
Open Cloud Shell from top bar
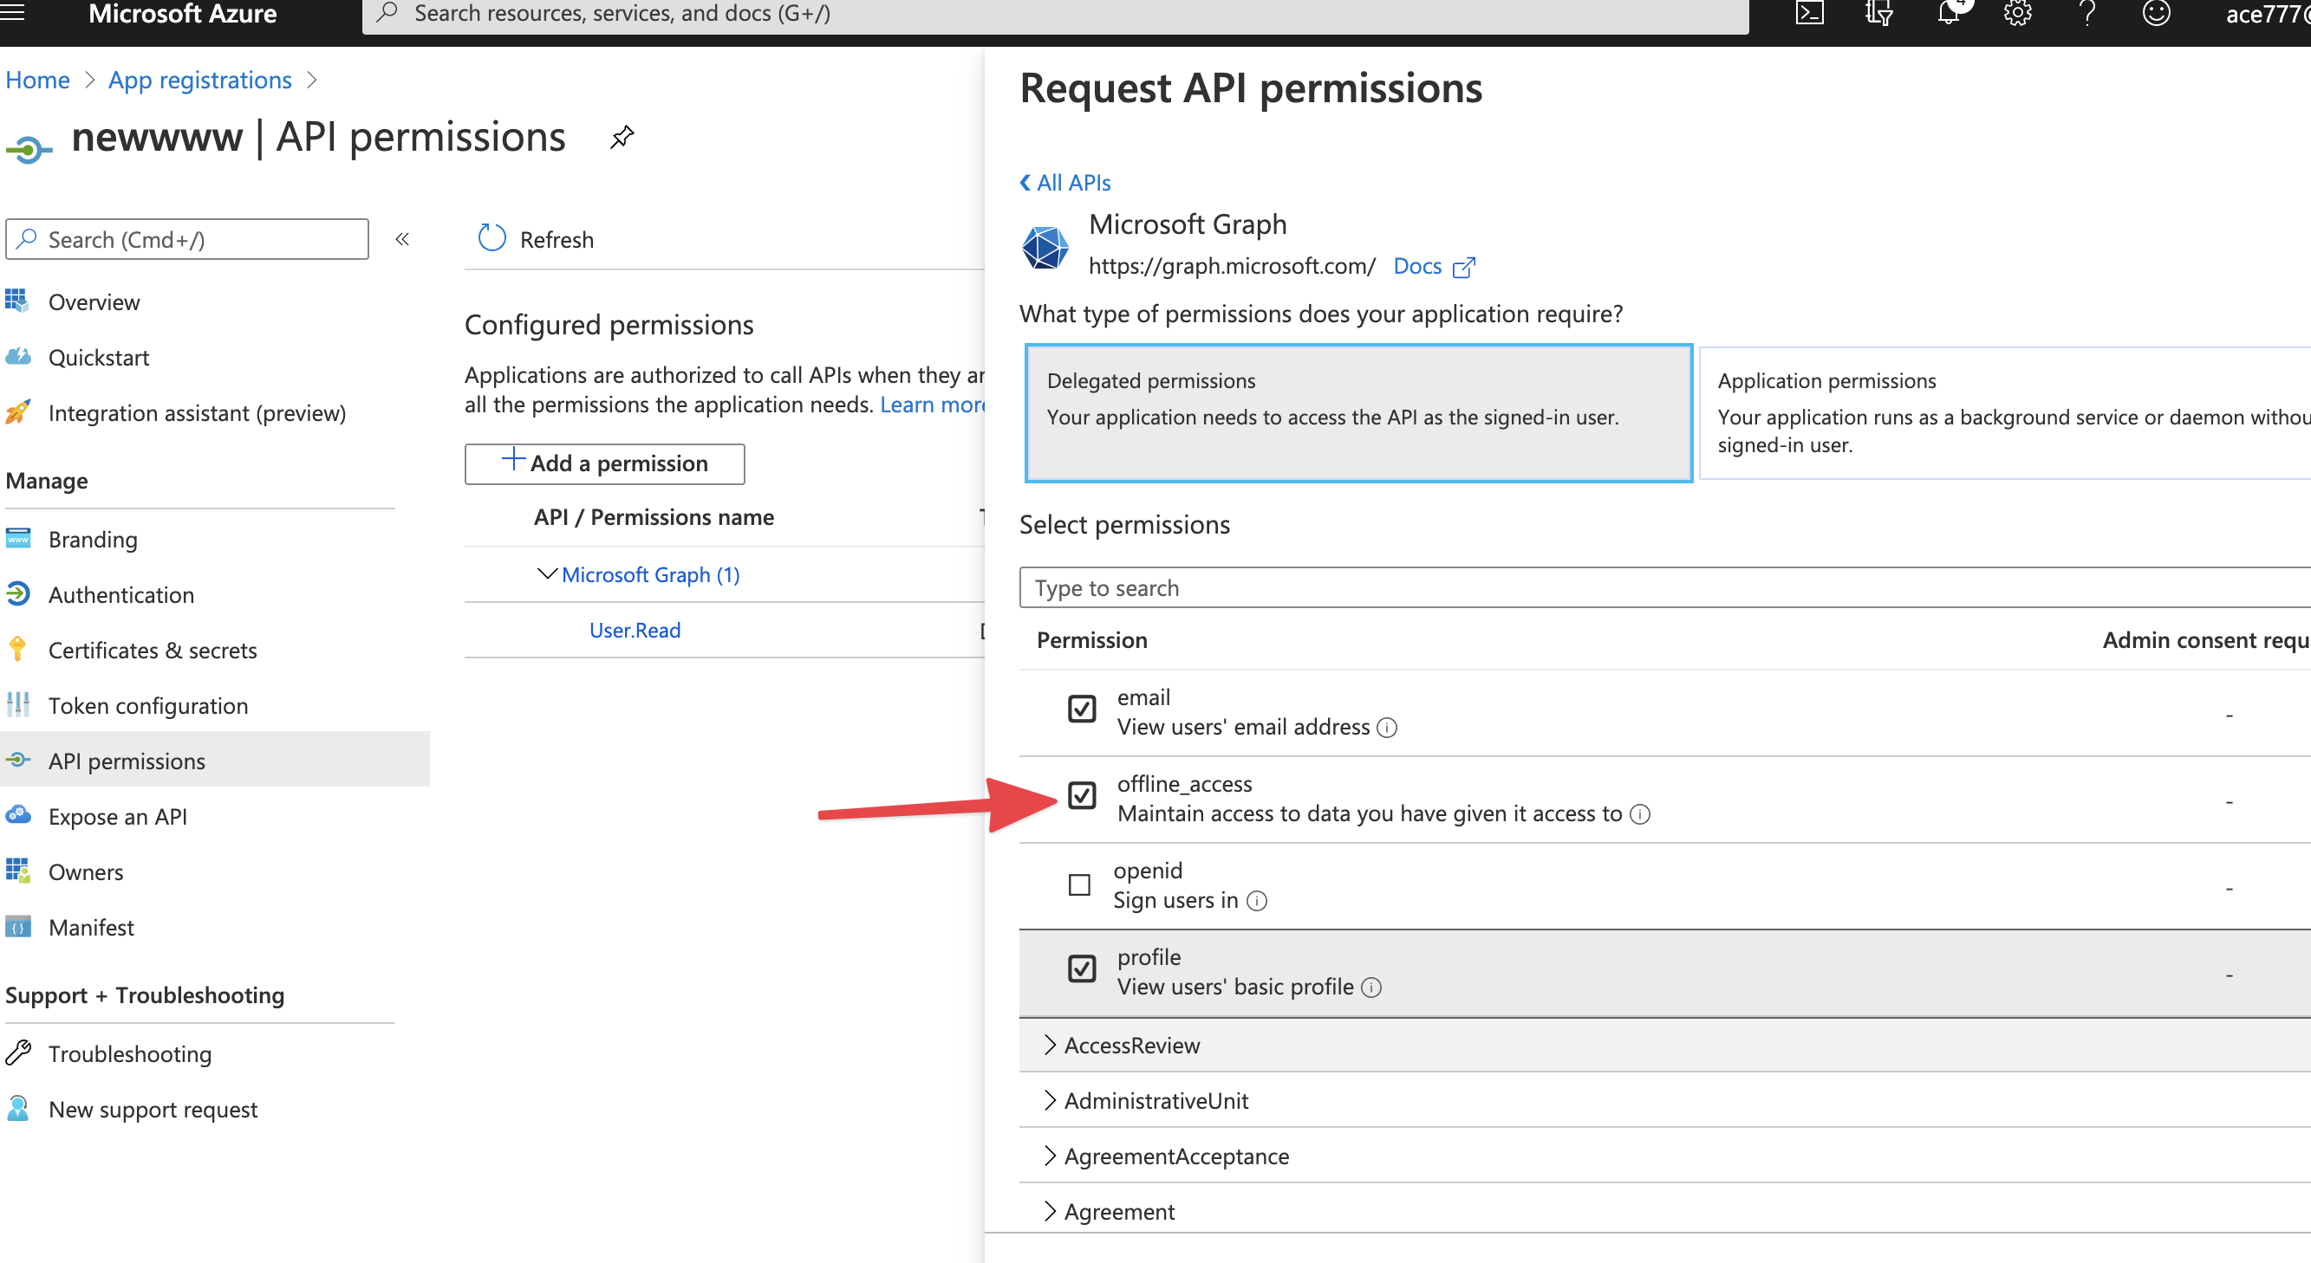point(1809,14)
